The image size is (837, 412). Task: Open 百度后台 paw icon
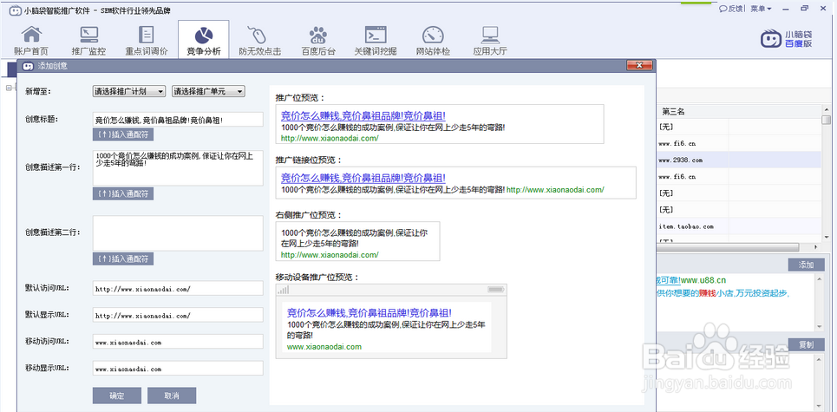tap(318, 41)
